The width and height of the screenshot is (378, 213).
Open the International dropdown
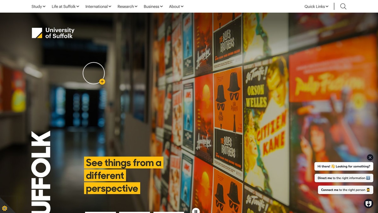[98, 6]
